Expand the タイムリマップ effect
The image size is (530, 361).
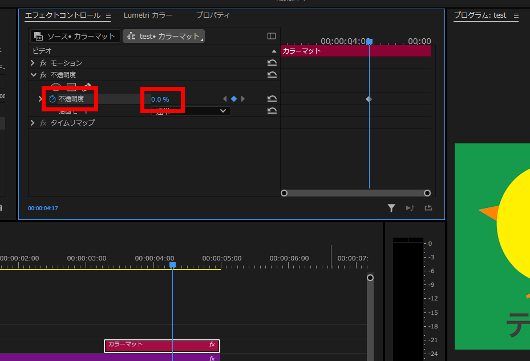click(33, 122)
